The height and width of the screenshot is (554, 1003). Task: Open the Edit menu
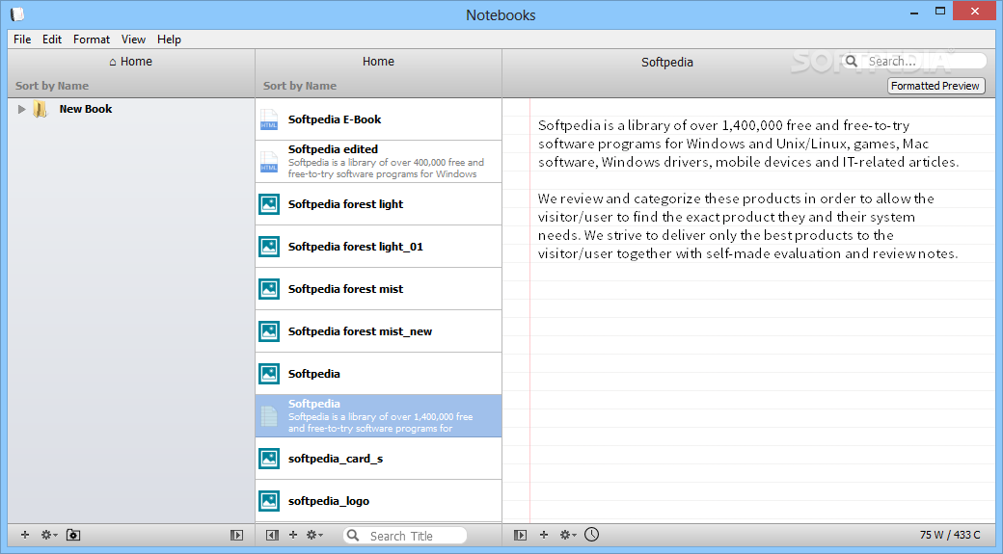[52, 39]
